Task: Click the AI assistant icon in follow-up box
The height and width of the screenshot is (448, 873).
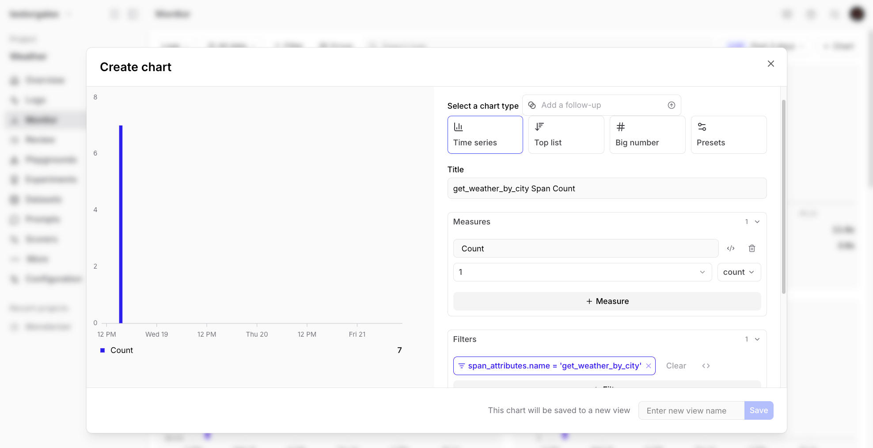Action: [532, 105]
